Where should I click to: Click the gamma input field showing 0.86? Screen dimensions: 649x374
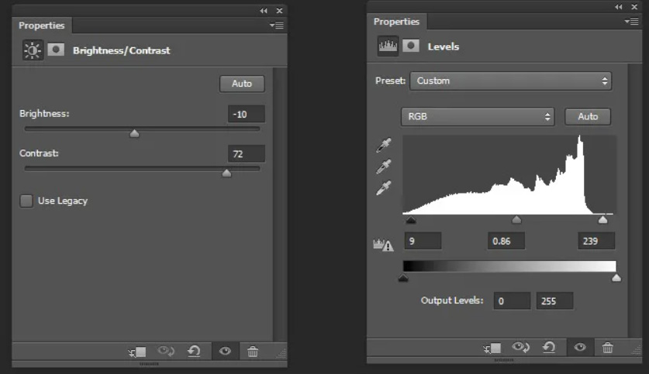[506, 241]
